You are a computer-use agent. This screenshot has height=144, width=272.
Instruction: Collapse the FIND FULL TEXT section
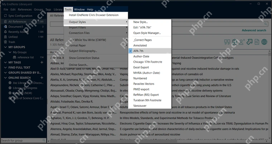point(5,67)
